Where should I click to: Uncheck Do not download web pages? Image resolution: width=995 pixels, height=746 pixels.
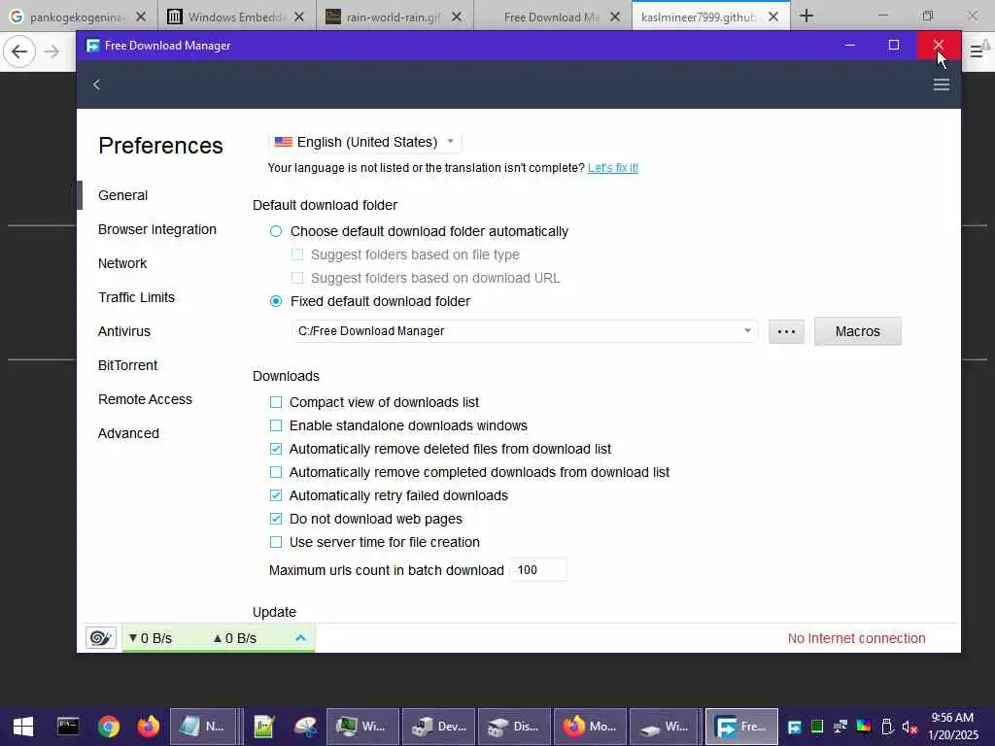click(x=275, y=519)
